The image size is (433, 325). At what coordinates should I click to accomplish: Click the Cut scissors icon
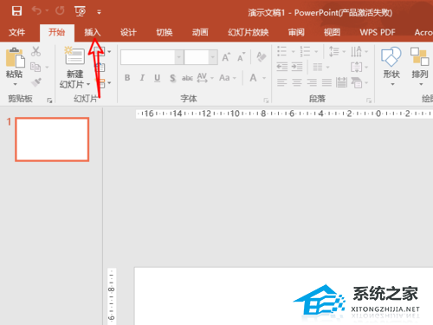coord(36,51)
